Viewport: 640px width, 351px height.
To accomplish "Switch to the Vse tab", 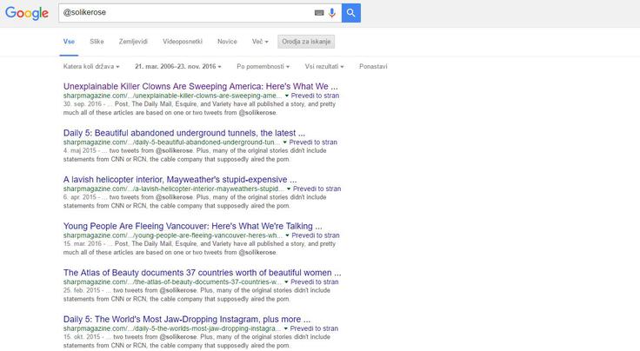I will (x=69, y=42).
